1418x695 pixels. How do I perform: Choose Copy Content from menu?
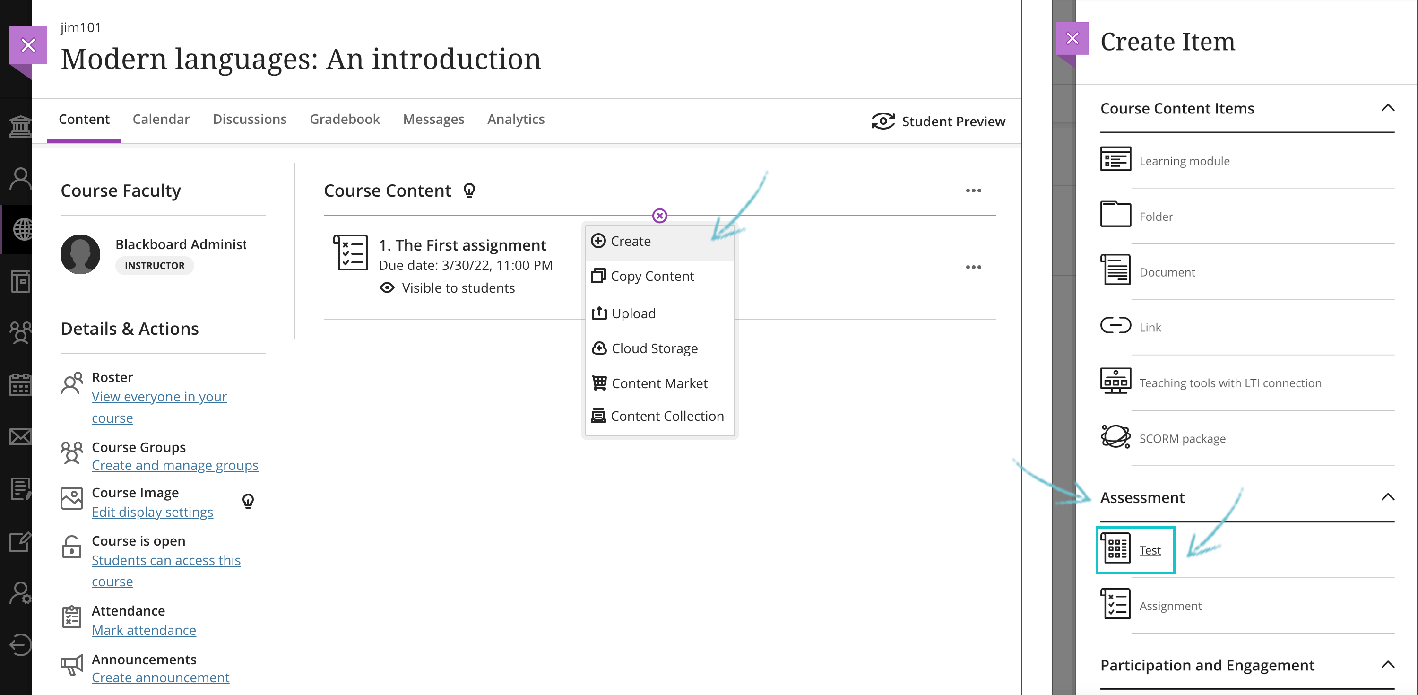coord(652,276)
